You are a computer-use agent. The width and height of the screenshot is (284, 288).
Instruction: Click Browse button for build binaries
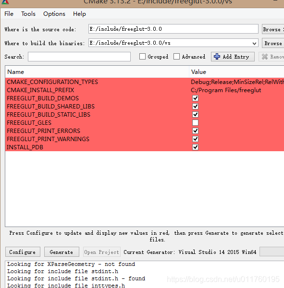(x=273, y=43)
